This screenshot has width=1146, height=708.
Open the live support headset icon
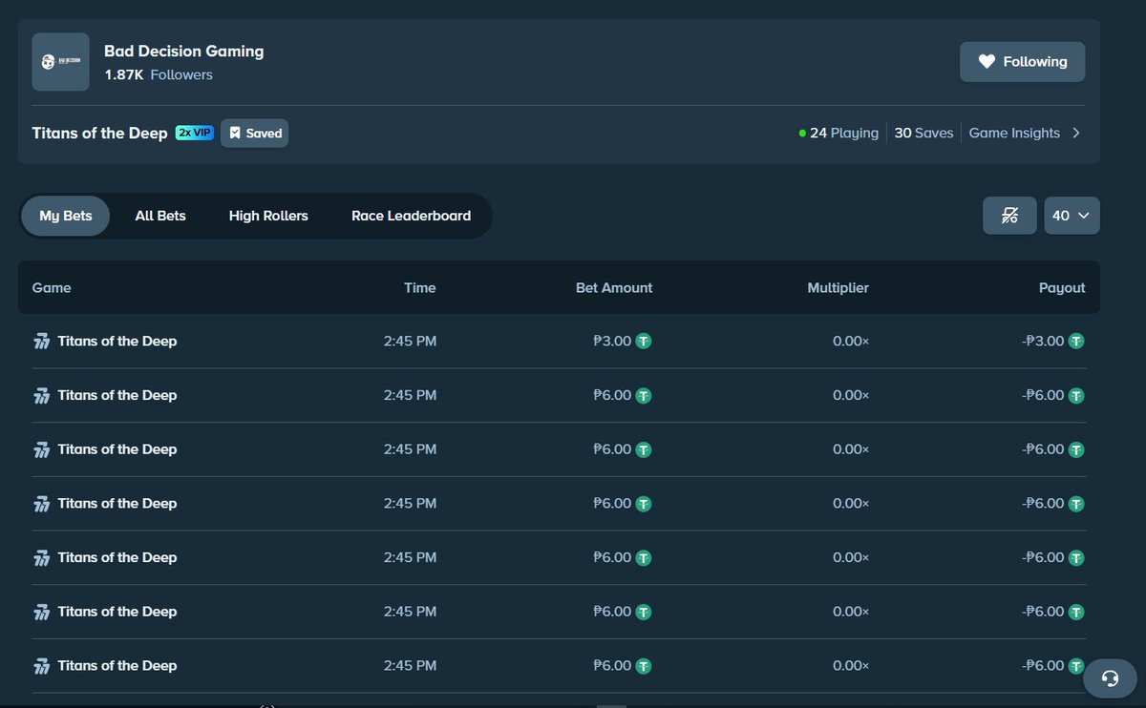1110,678
